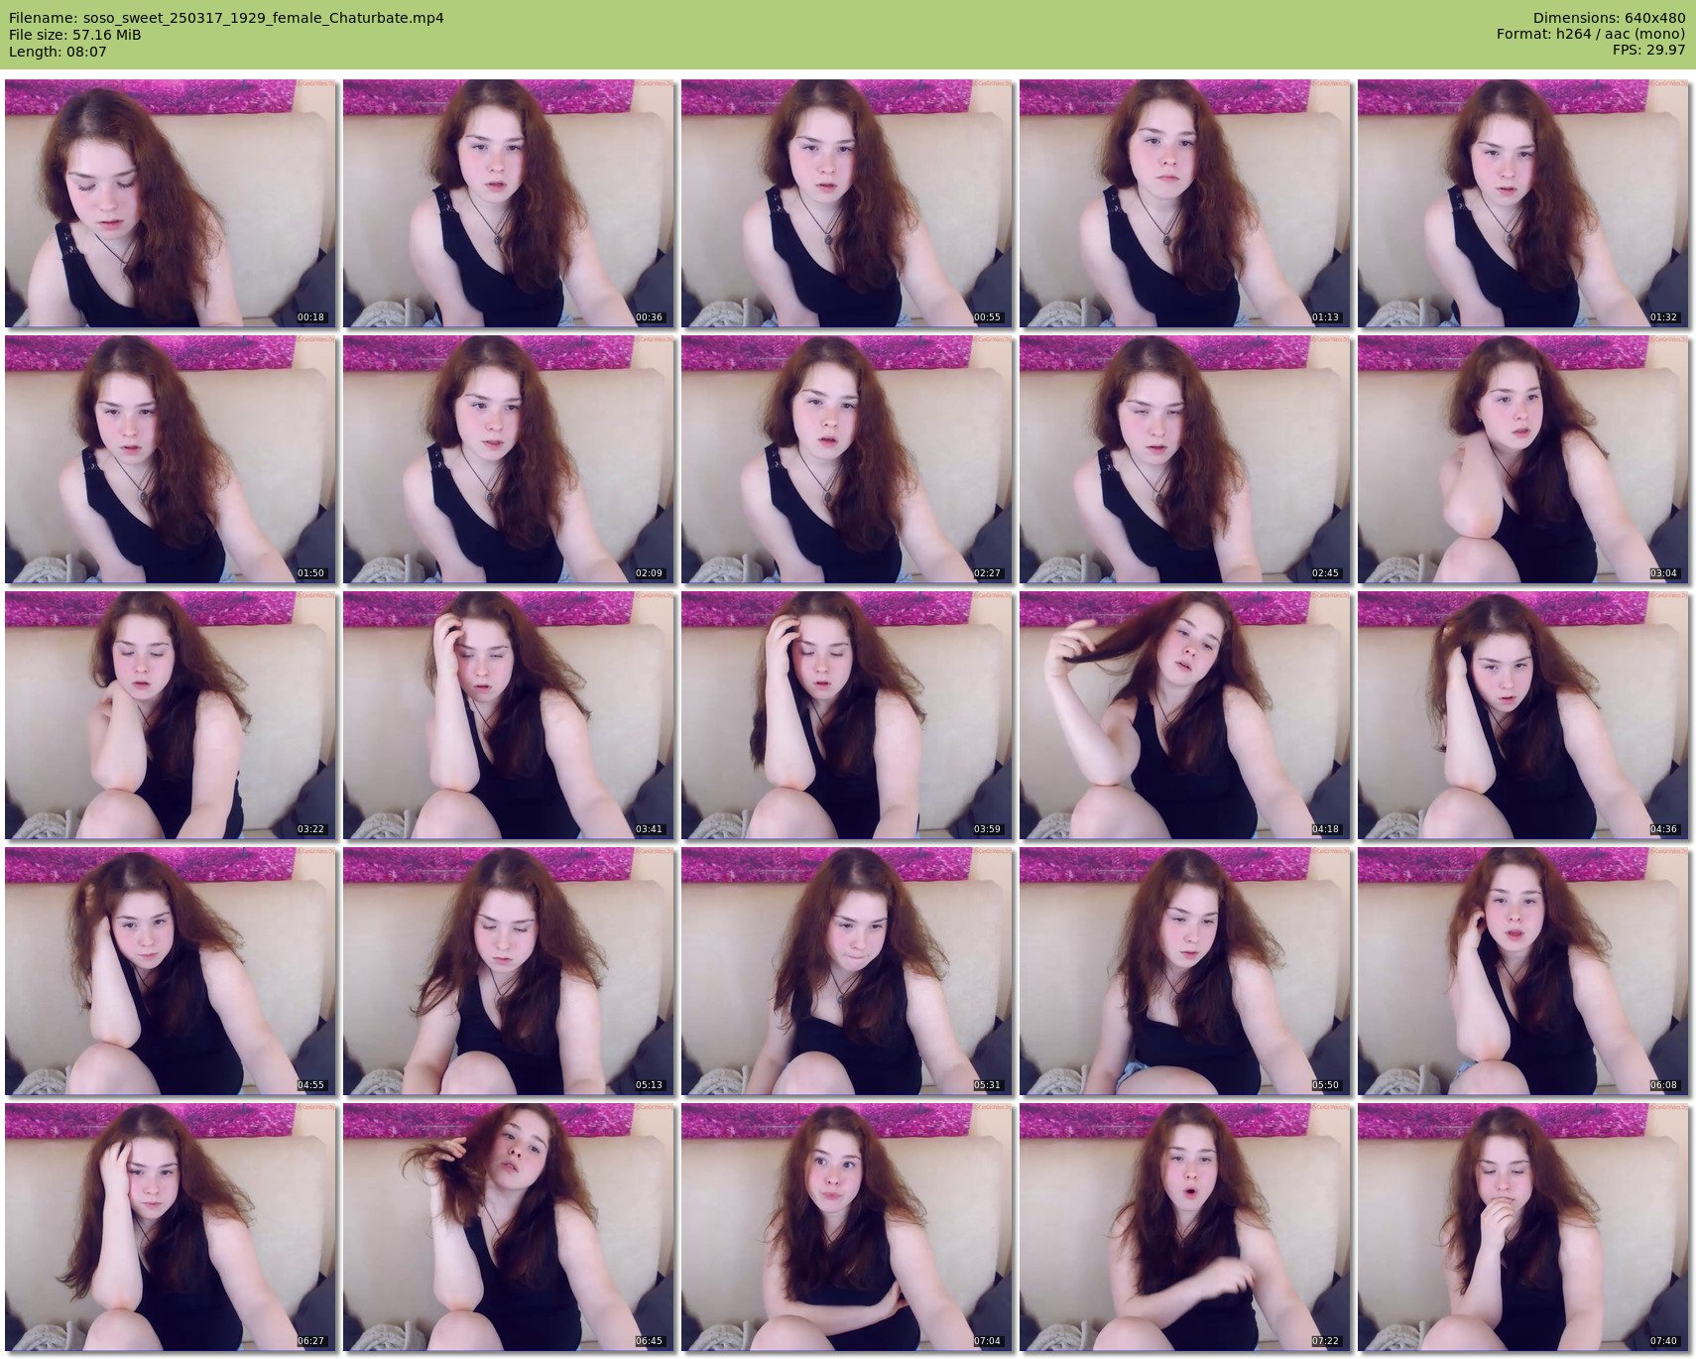Click the thumbnail timestamped 03:04

[x=1522, y=459]
